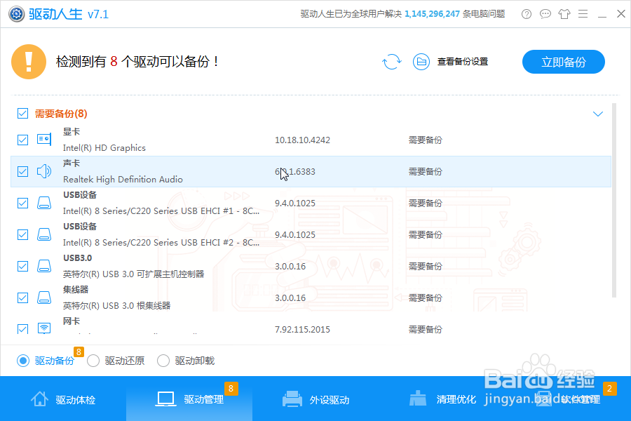Screen dimensions: 631x421
Task: Click version 10.18.10.4242
Action: (x=302, y=140)
